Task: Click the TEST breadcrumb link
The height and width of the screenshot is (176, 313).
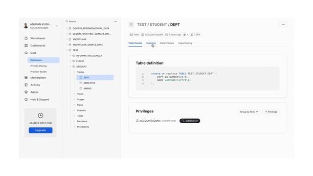Action: click(x=142, y=24)
